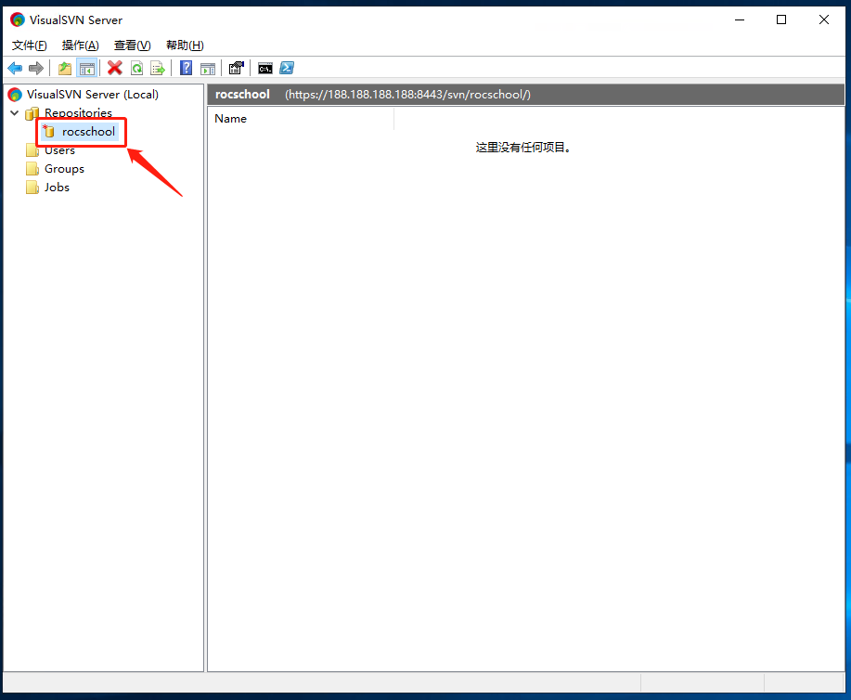The image size is (851, 700).
Task: Toggle the show/hide action pane icon
Action: click(208, 68)
